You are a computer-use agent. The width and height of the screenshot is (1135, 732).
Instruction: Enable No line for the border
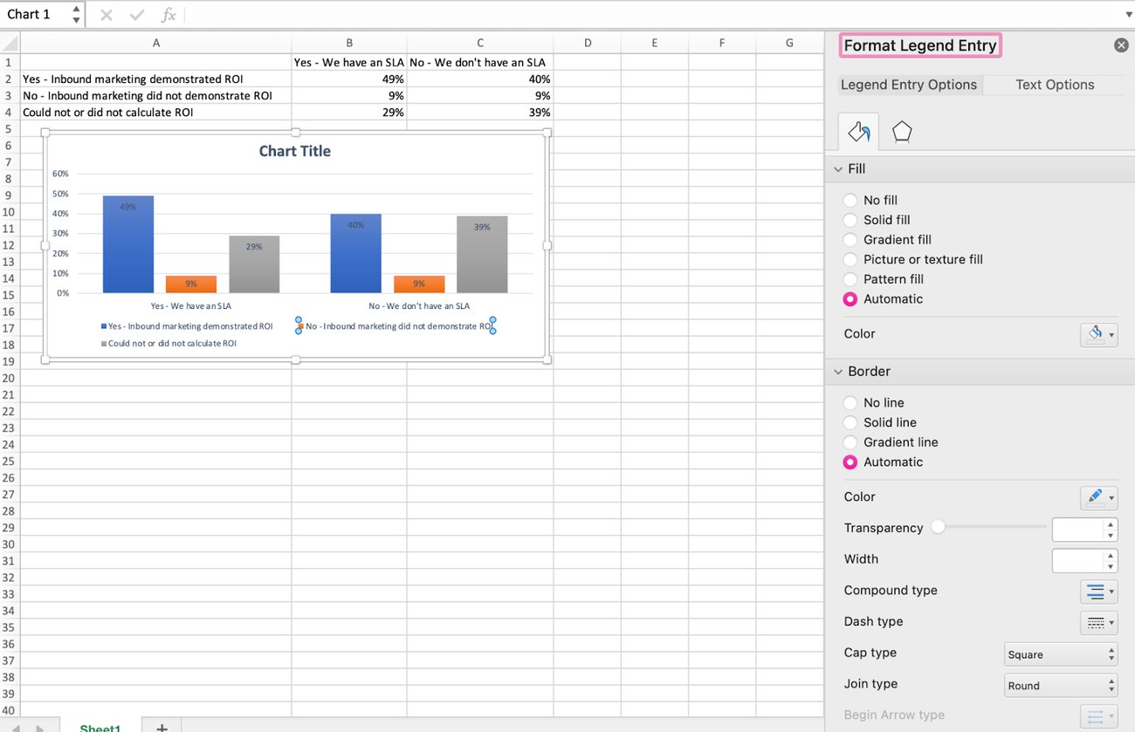pos(850,402)
